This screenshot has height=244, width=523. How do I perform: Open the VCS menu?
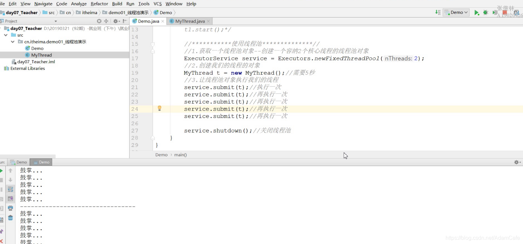point(158,4)
